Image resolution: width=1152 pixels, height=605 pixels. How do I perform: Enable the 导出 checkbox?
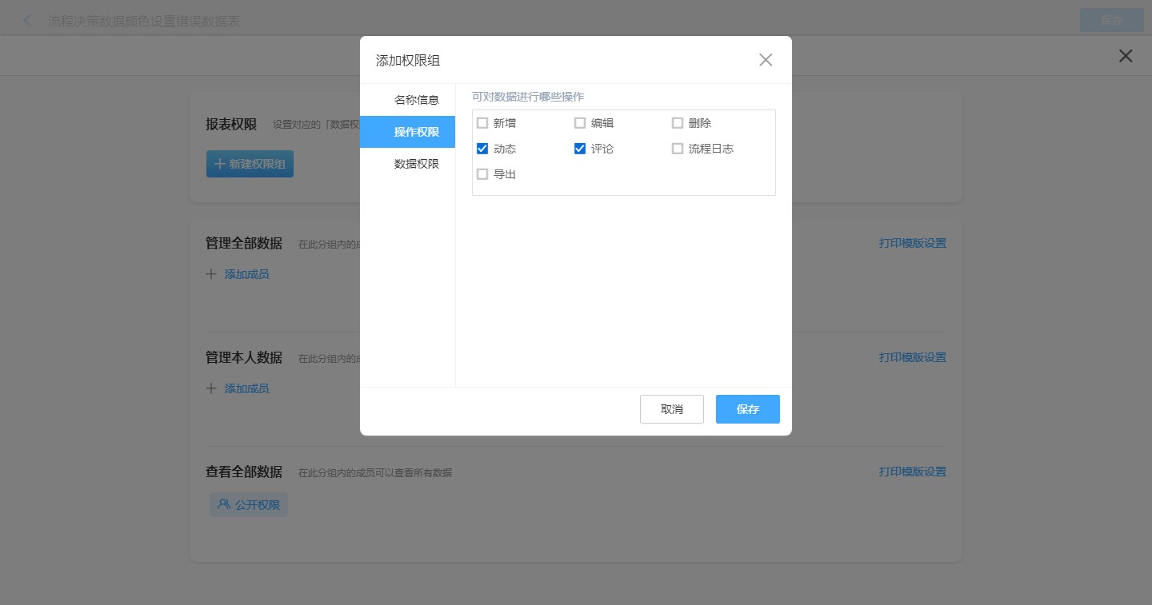pyautogui.click(x=482, y=174)
